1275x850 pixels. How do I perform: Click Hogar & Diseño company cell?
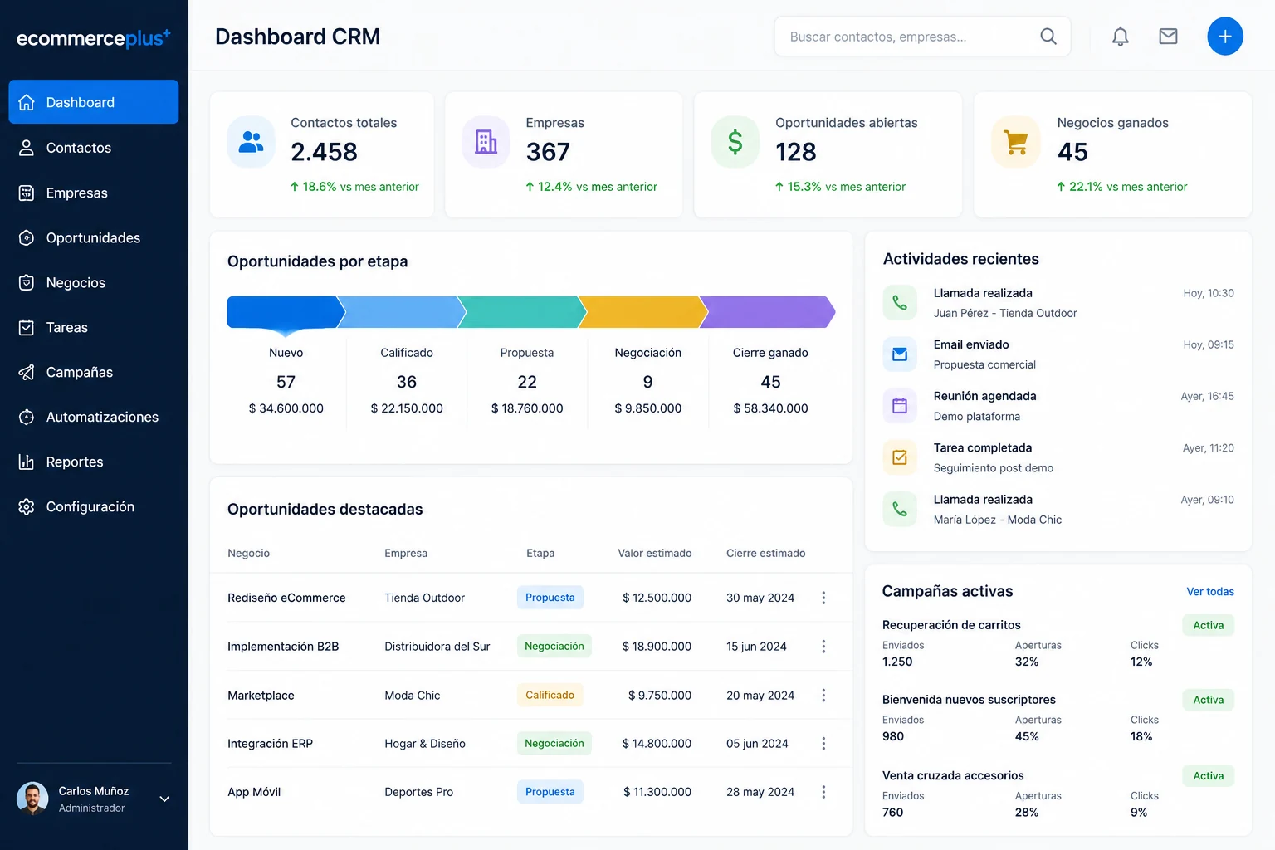[424, 744]
